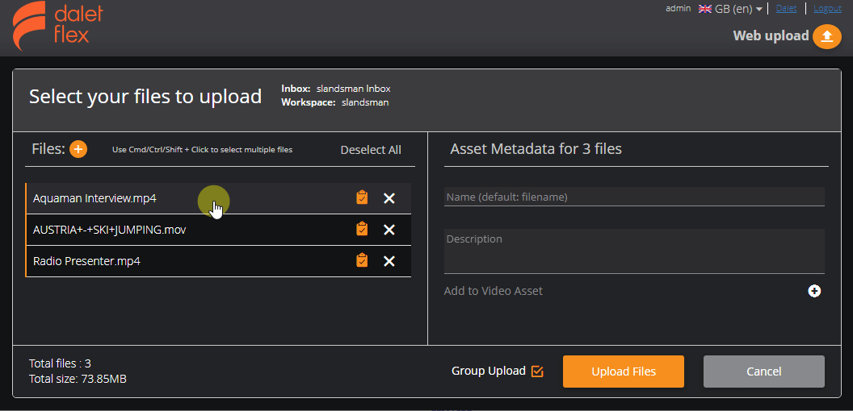Select the Aquaman Interview.mp4 file row
Viewport: 853px width, 411px height.
pyautogui.click(x=218, y=198)
